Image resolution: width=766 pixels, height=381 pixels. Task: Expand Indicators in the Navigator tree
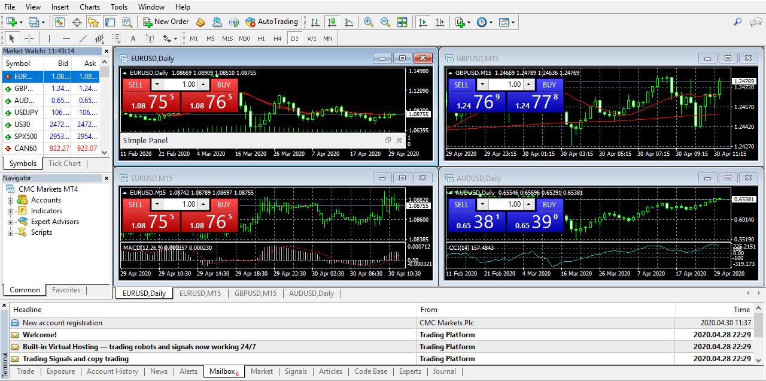10,211
